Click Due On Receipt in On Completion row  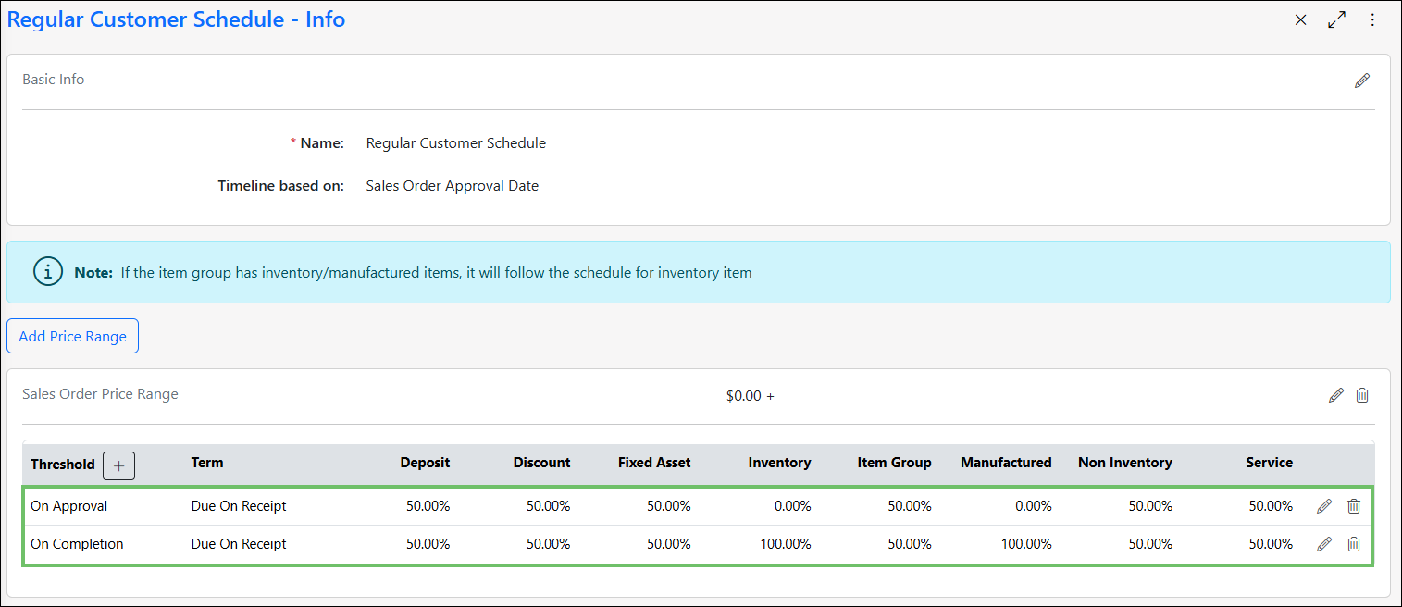point(239,544)
